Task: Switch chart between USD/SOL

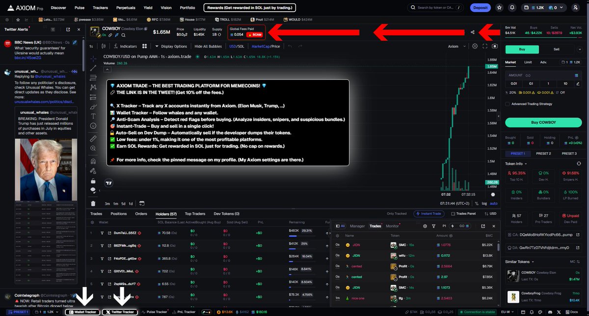Action: (236, 46)
